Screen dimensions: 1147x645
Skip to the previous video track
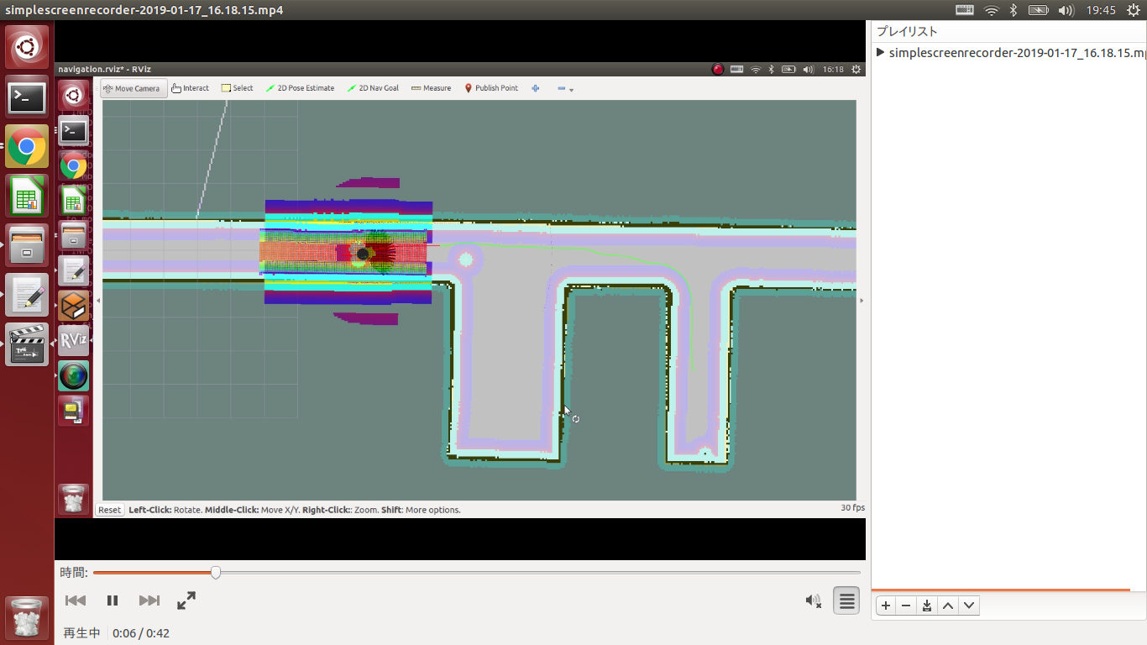tap(76, 600)
